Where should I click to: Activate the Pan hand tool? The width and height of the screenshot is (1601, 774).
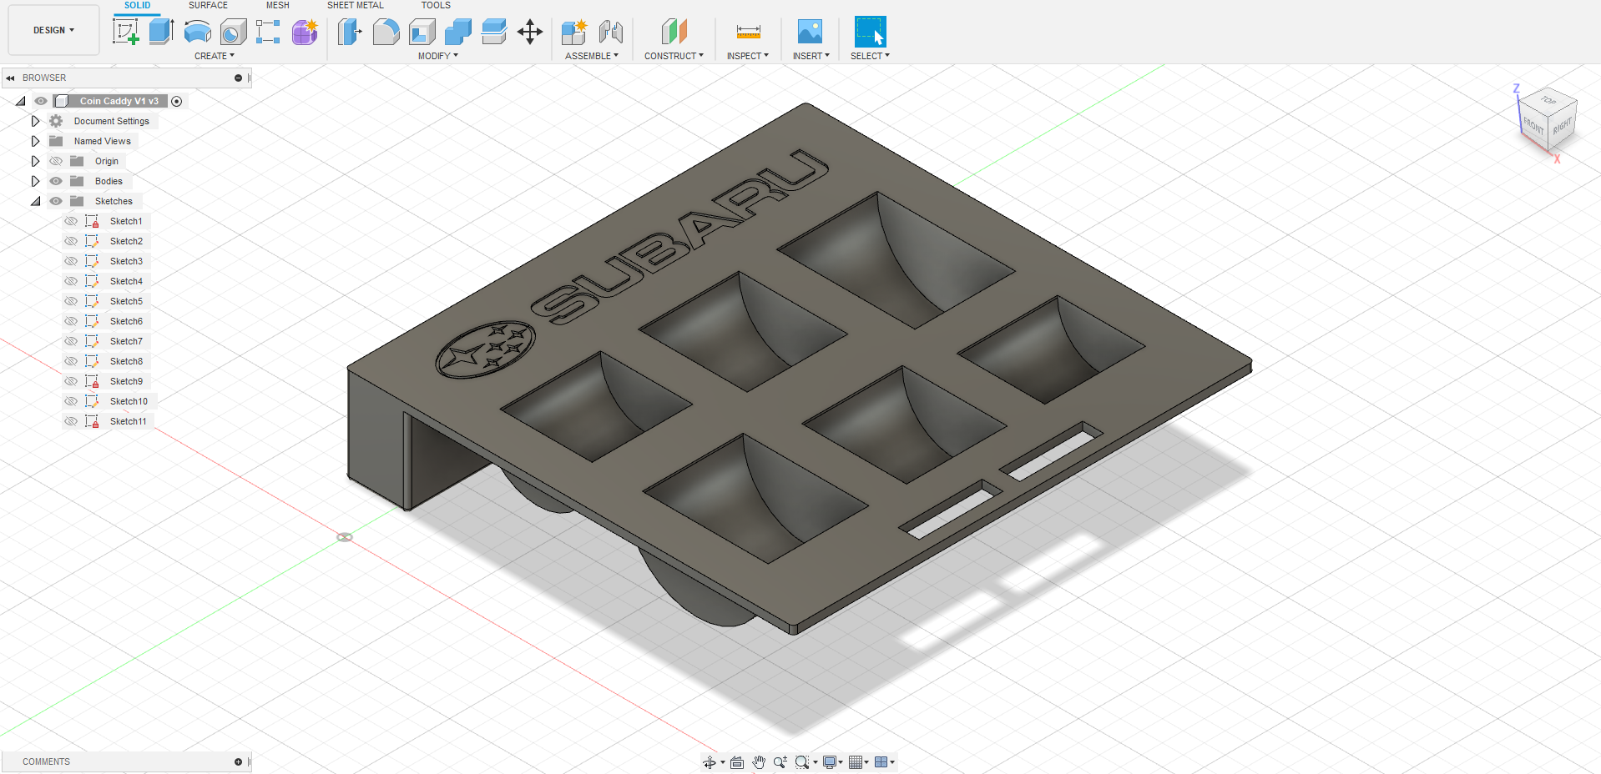[759, 762]
